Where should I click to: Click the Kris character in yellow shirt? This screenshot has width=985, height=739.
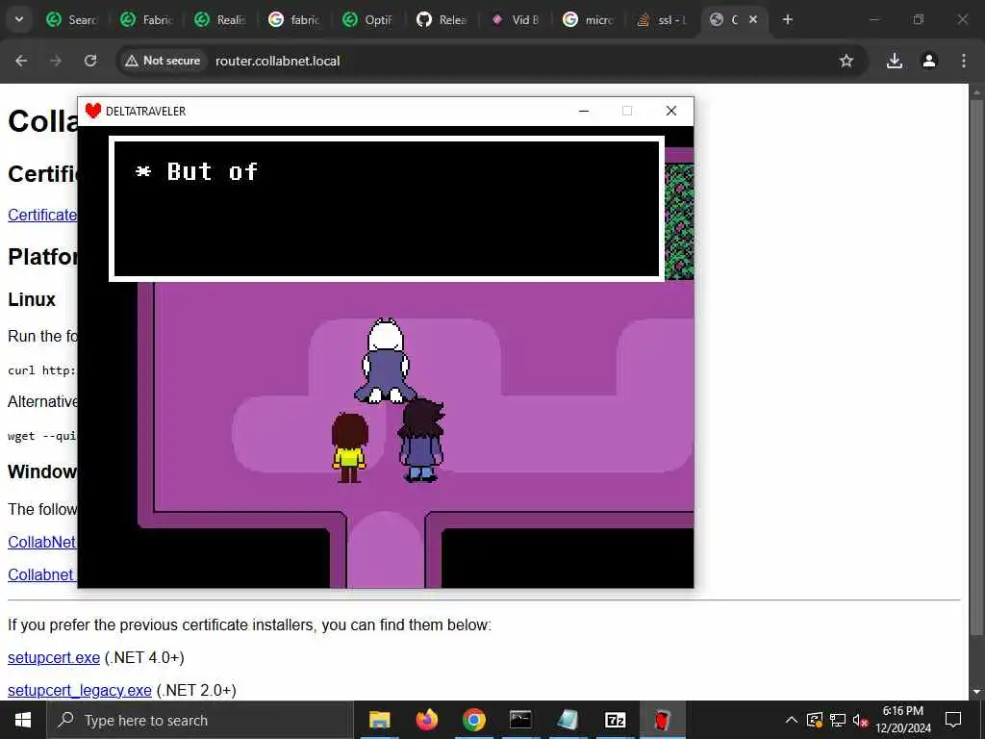349,448
